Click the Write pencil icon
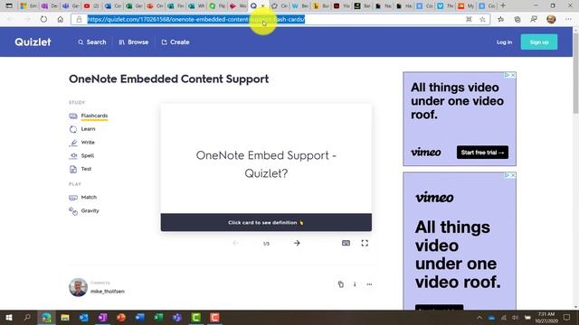Image resolution: width=579 pixels, height=325 pixels. pos(73,143)
